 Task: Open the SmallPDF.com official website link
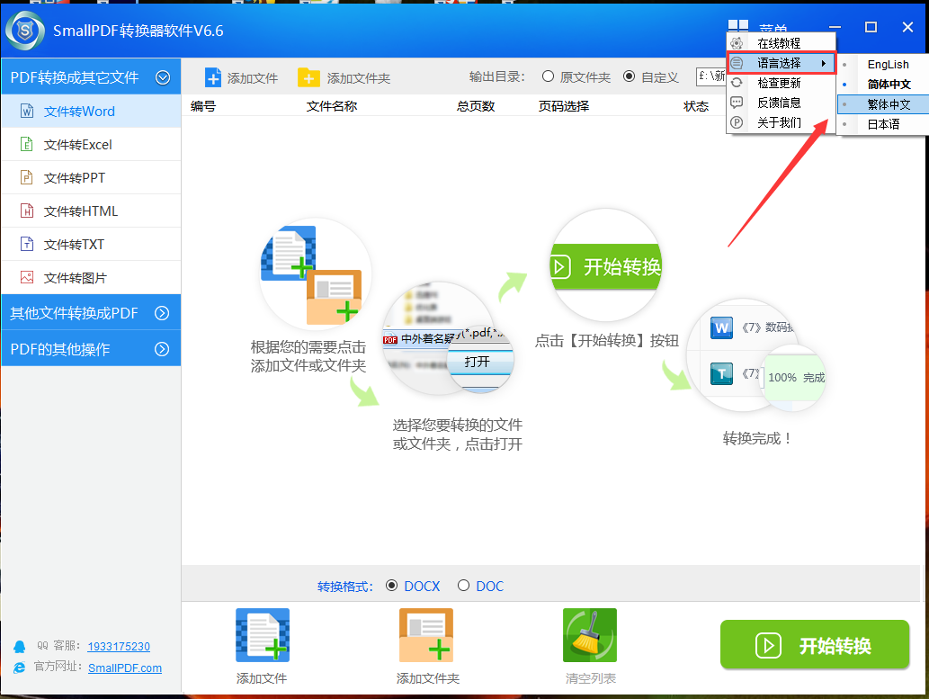[x=125, y=668]
